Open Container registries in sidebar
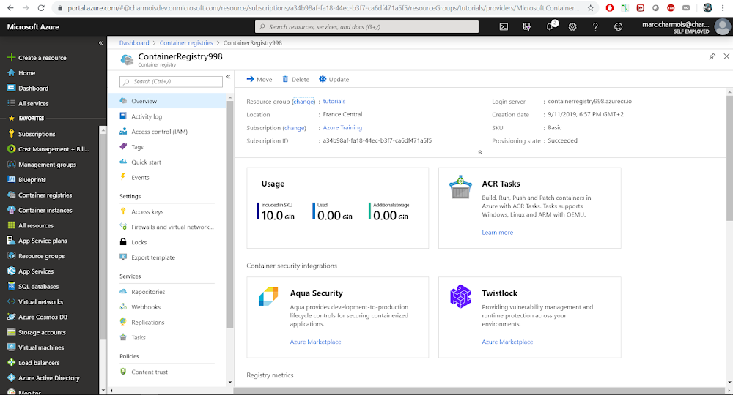Viewport: 733px width, 395px height. [40, 195]
